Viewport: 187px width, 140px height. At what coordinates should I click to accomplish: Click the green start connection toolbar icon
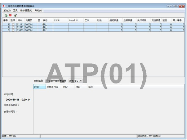pyautogui.click(x=6, y=15)
